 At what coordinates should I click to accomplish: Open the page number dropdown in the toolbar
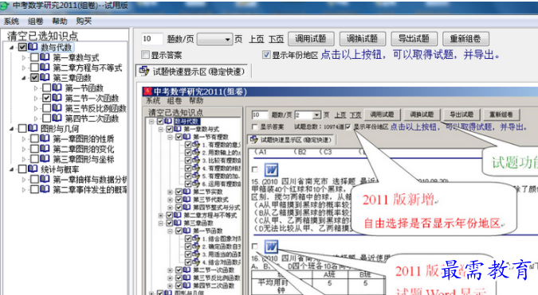coord(227,39)
